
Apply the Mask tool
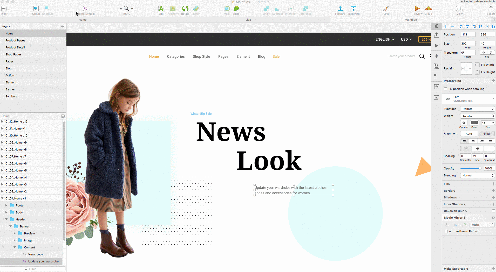click(227, 9)
